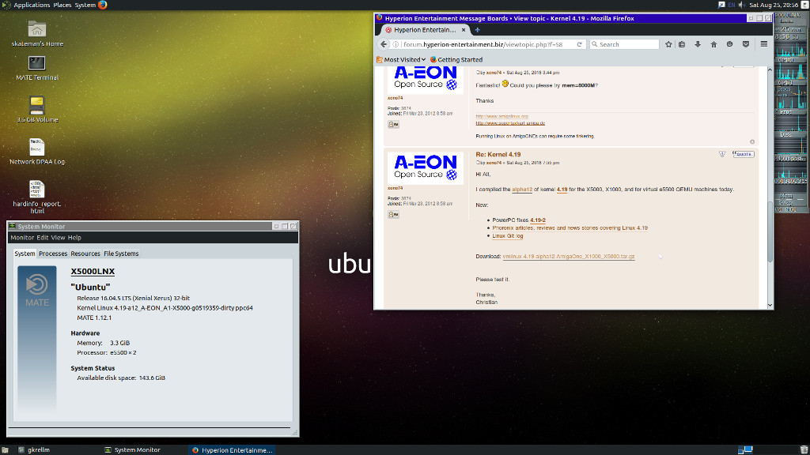Open skateman's Home folder icon on desktop
The width and height of the screenshot is (810, 455).
pos(36,29)
